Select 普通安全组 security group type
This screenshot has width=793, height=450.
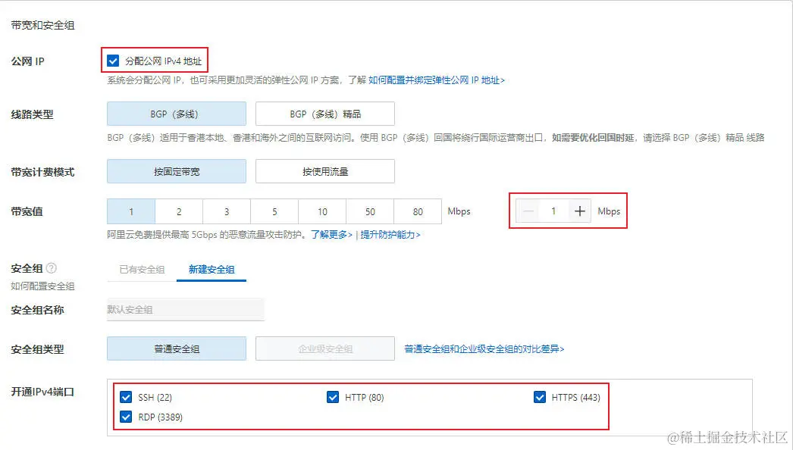(x=176, y=348)
